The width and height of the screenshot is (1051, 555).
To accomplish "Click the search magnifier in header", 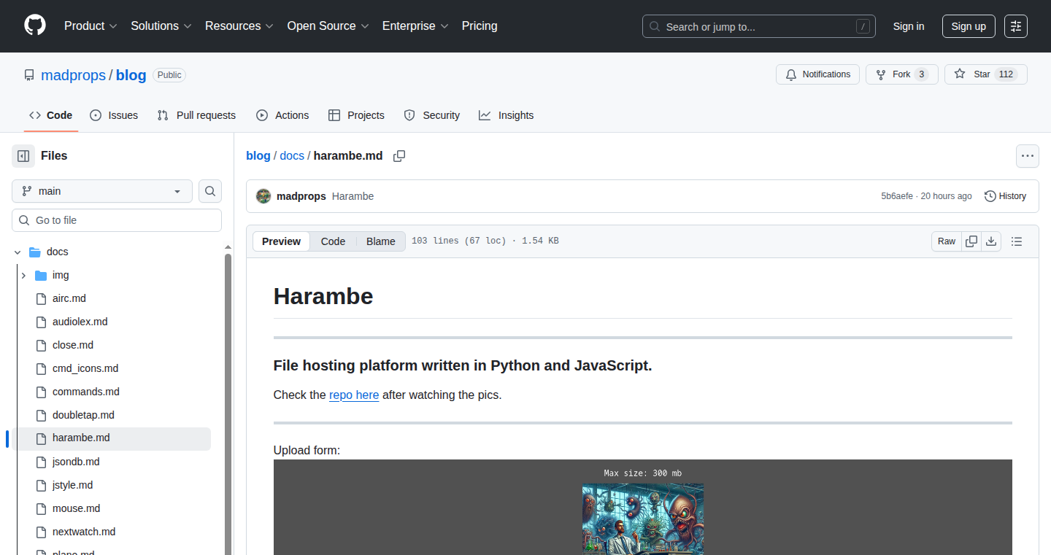I will [x=655, y=27].
